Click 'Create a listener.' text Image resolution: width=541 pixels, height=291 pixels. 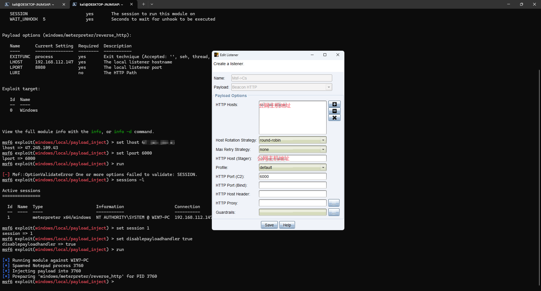pyautogui.click(x=229, y=64)
